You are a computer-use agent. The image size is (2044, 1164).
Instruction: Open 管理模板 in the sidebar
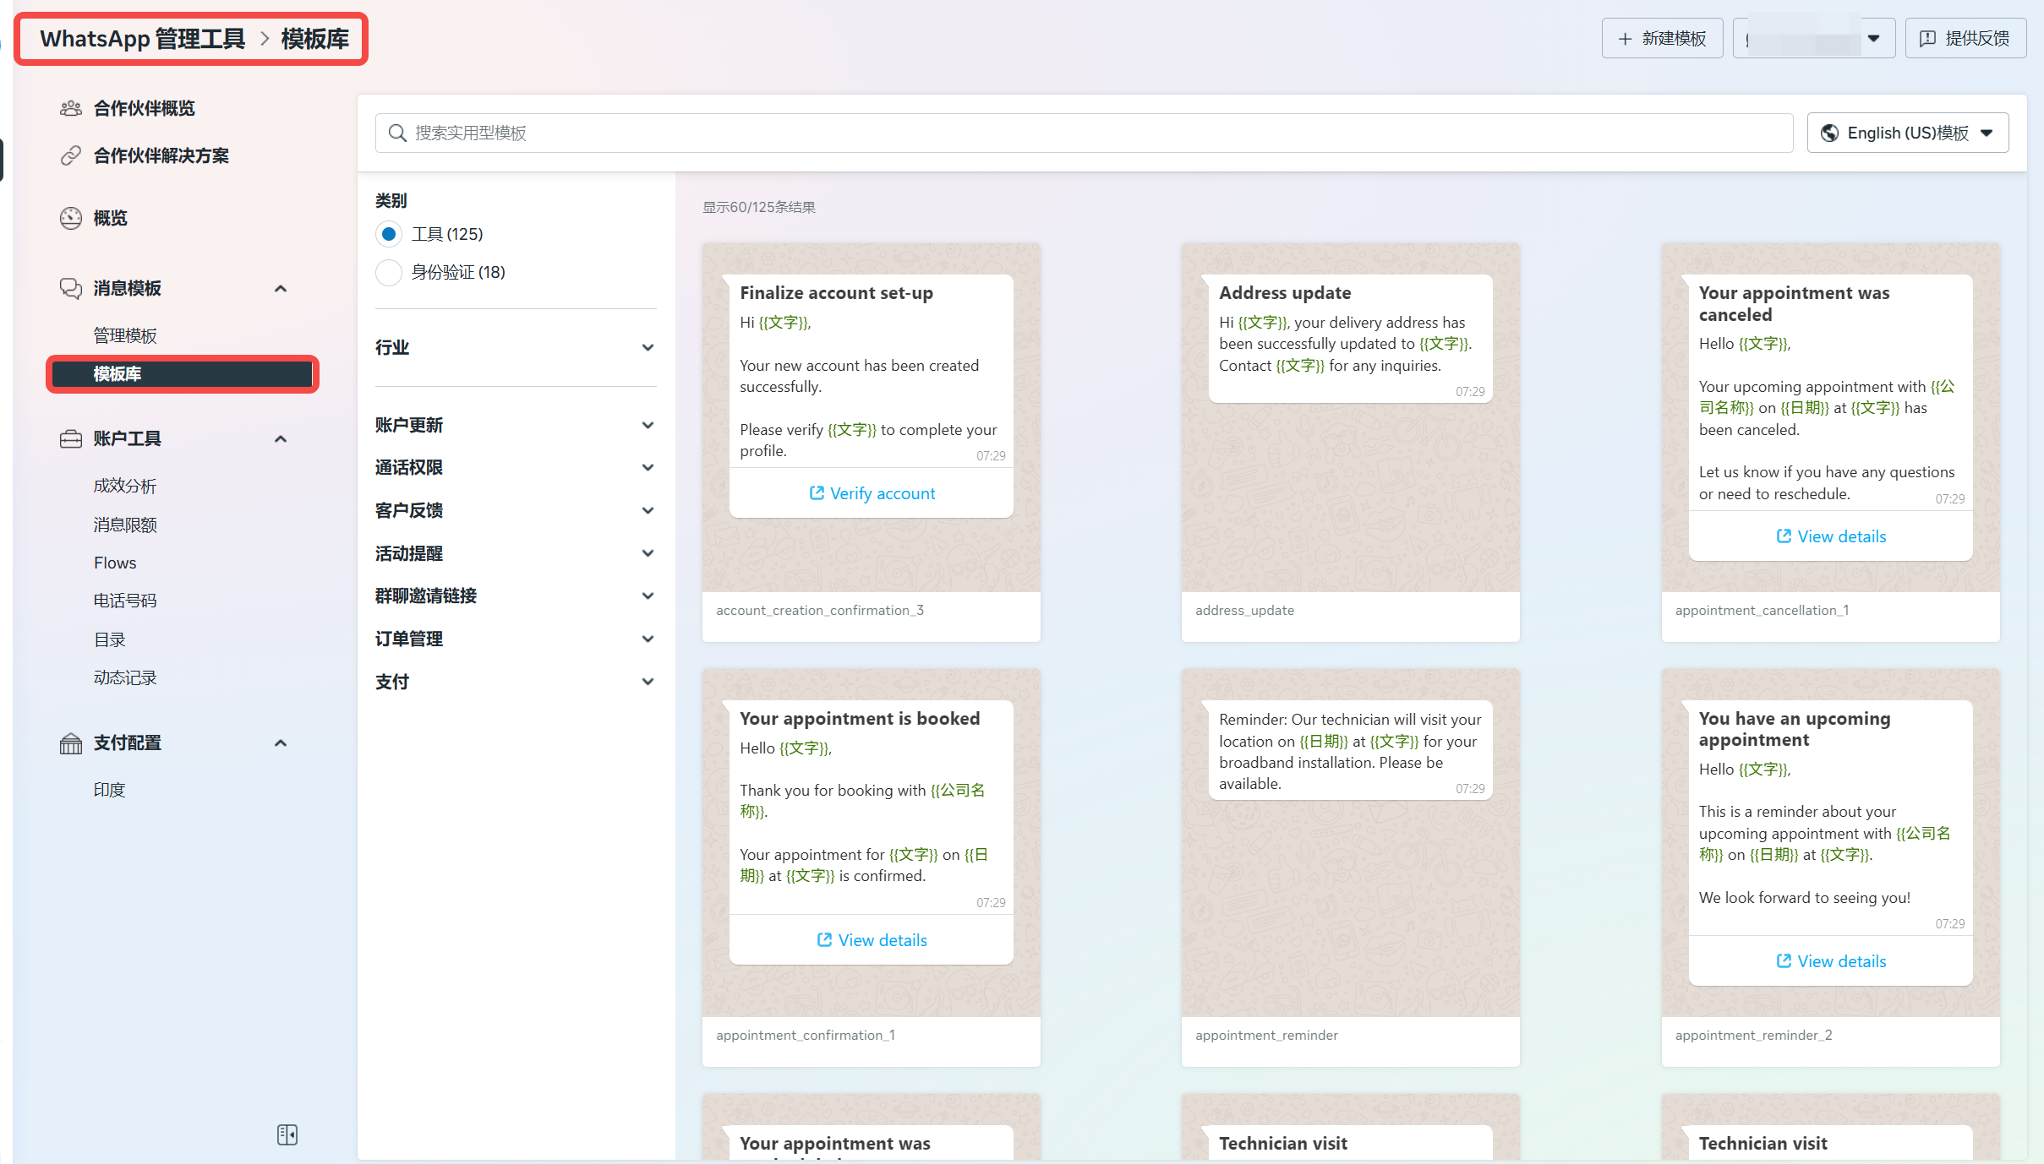click(x=125, y=335)
